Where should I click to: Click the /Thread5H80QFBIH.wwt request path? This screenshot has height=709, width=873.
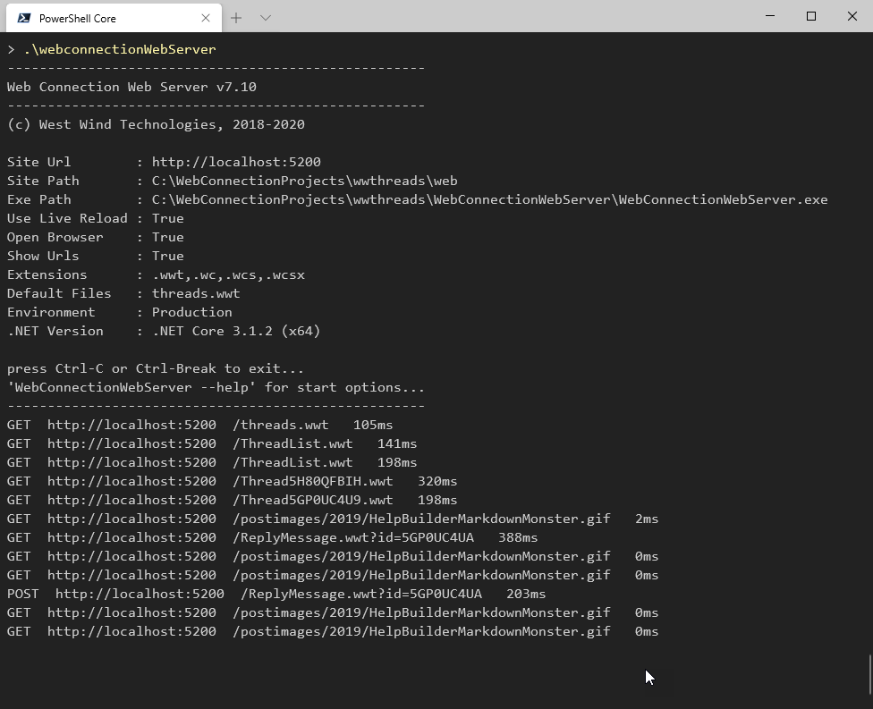(313, 481)
